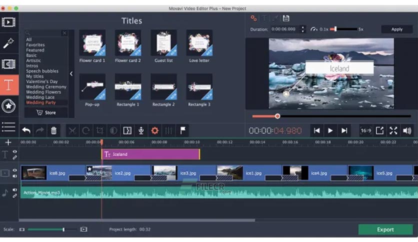Open the Color adjustments icon

point(113,130)
